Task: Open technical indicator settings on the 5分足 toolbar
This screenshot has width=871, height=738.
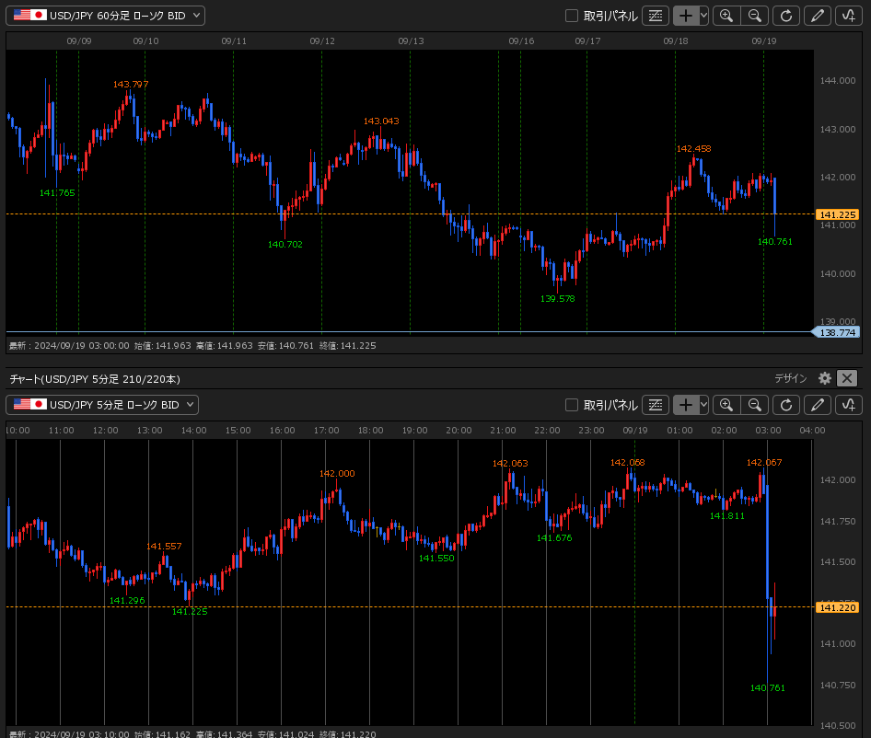Action: [x=656, y=405]
